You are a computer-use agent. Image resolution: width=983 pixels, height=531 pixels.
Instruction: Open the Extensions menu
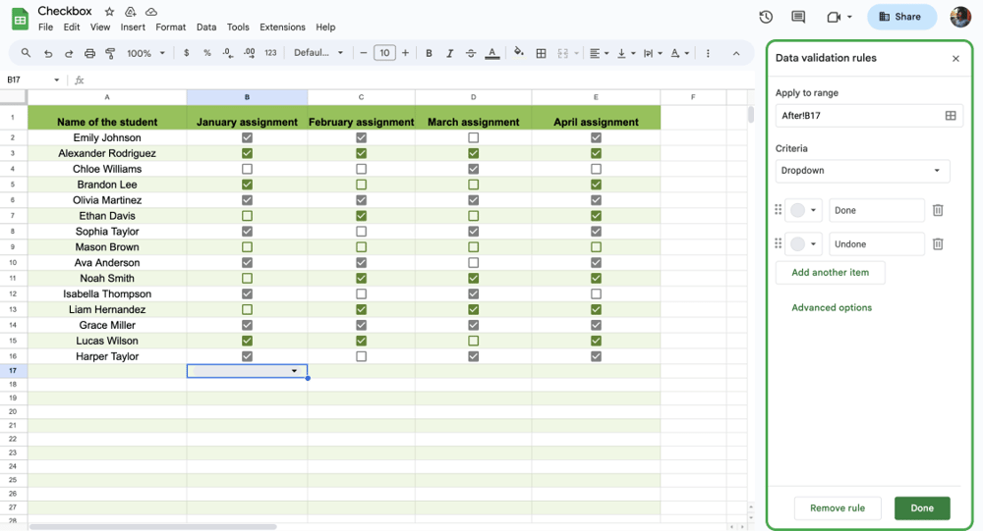coord(282,27)
